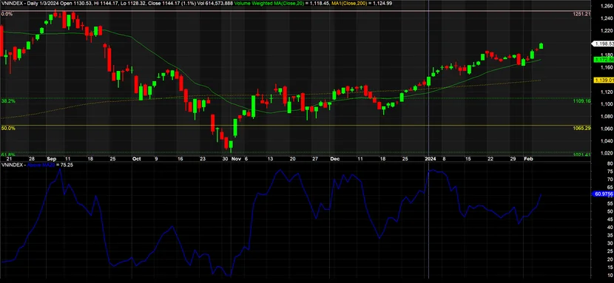Screen dimensions: 614x283
Task: Select the 1251.21 Fibonacci price label
Action: coord(582,14)
